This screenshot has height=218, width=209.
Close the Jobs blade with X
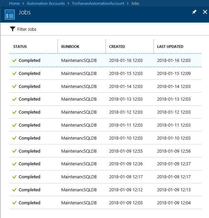pyautogui.click(x=205, y=12)
